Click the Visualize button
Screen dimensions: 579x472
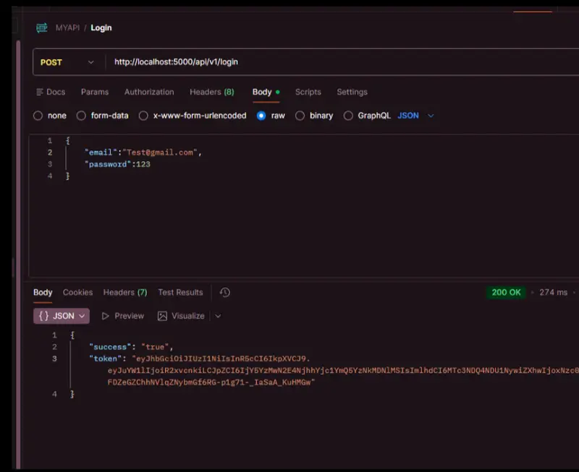pos(181,316)
